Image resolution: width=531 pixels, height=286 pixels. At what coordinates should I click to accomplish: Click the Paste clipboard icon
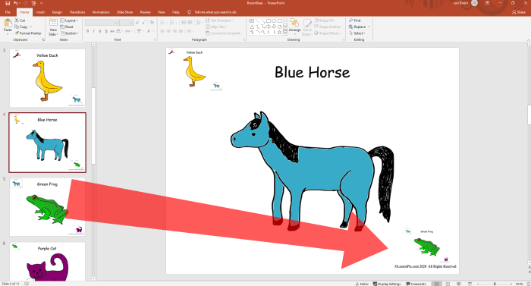click(8, 24)
